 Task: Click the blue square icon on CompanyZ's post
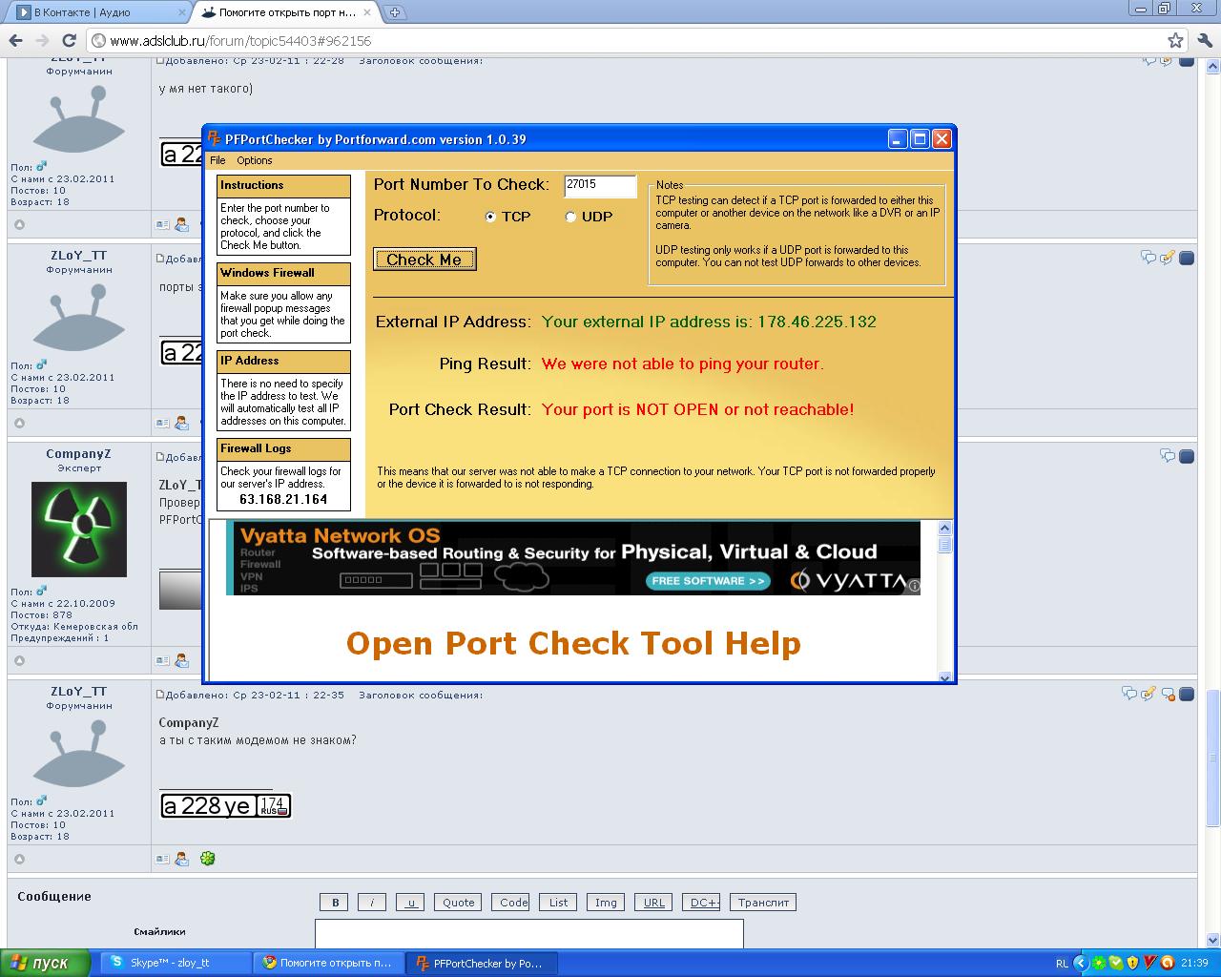(1187, 456)
